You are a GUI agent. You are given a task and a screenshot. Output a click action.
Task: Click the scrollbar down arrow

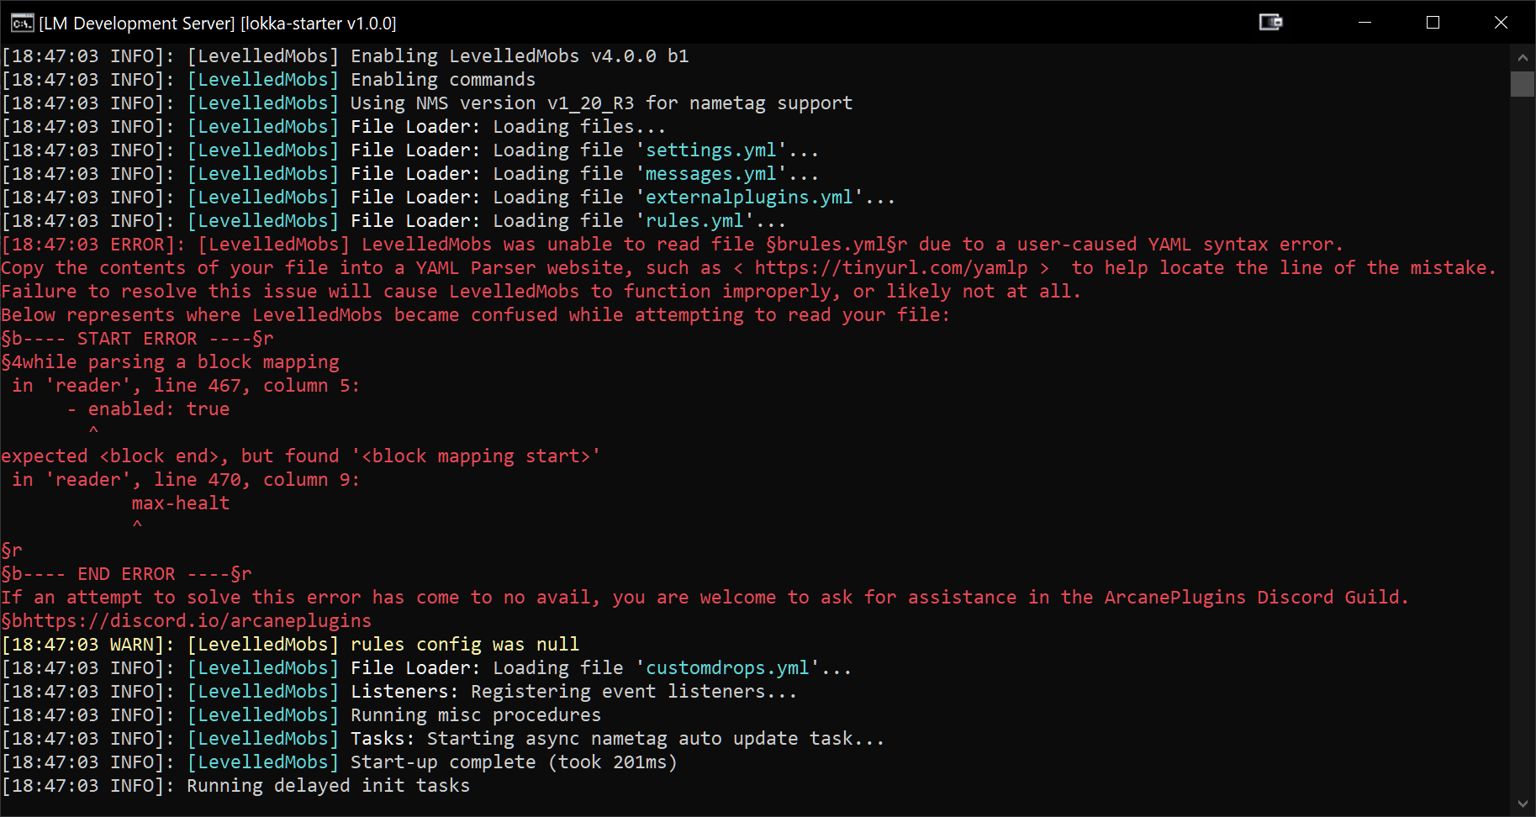pos(1523,804)
